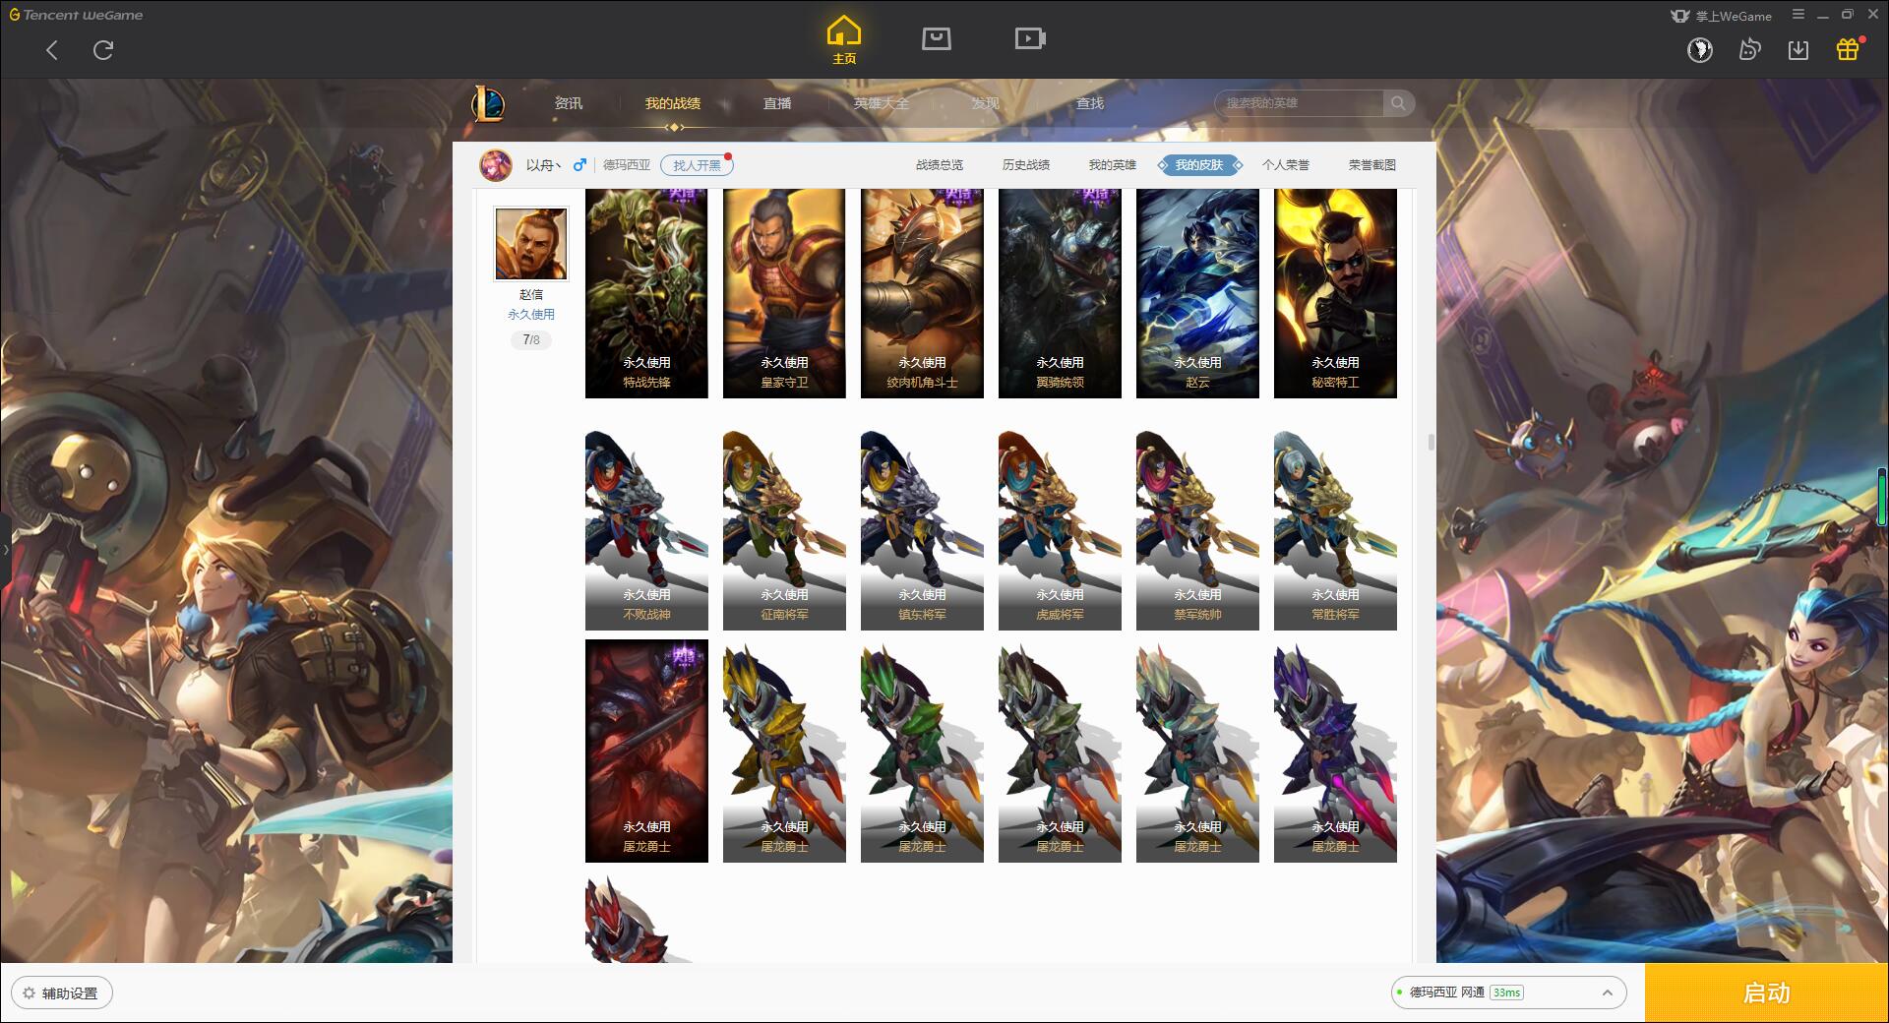The height and width of the screenshot is (1023, 1889).
Task: Click the skin list vertical scrollbar handle
Action: [x=1431, y=443]
